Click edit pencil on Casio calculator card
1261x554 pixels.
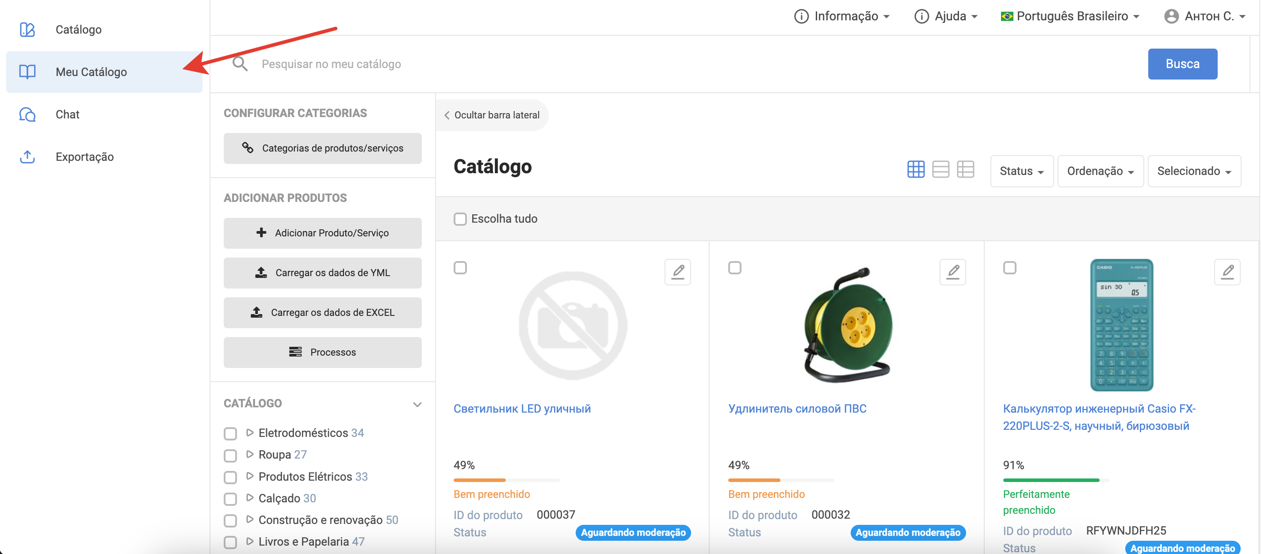1227,271
